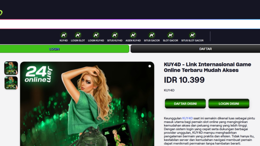Click the K icon above LOGIN SLOT

click(78, 35)
